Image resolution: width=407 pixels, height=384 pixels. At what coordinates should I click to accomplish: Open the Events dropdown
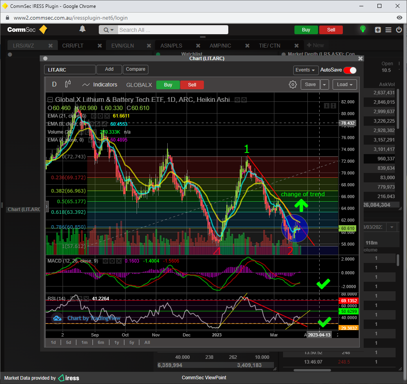pos(305,70)
